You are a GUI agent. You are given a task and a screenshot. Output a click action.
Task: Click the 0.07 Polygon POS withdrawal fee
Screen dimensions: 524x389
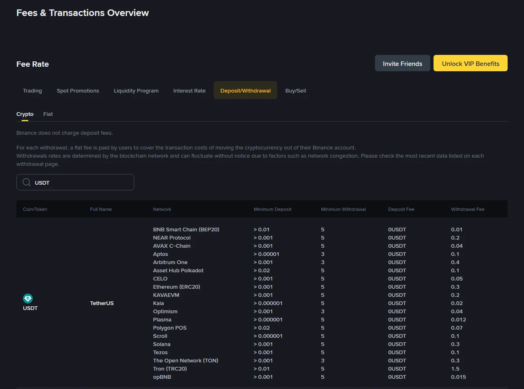(457, 328)
